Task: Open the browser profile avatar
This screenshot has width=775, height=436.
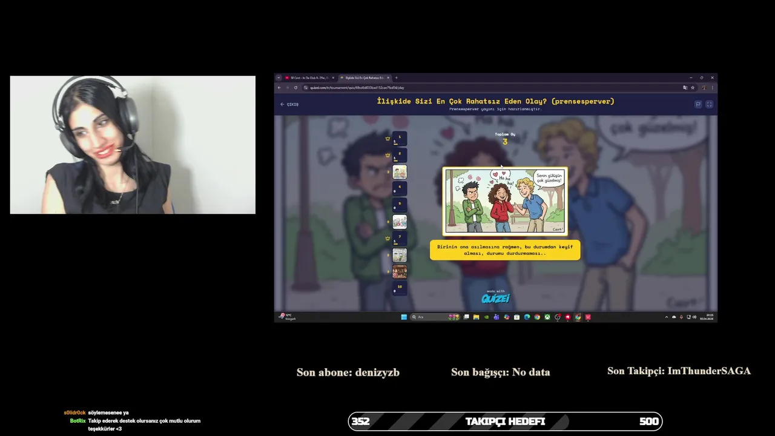Action: (x=704, y=87)
